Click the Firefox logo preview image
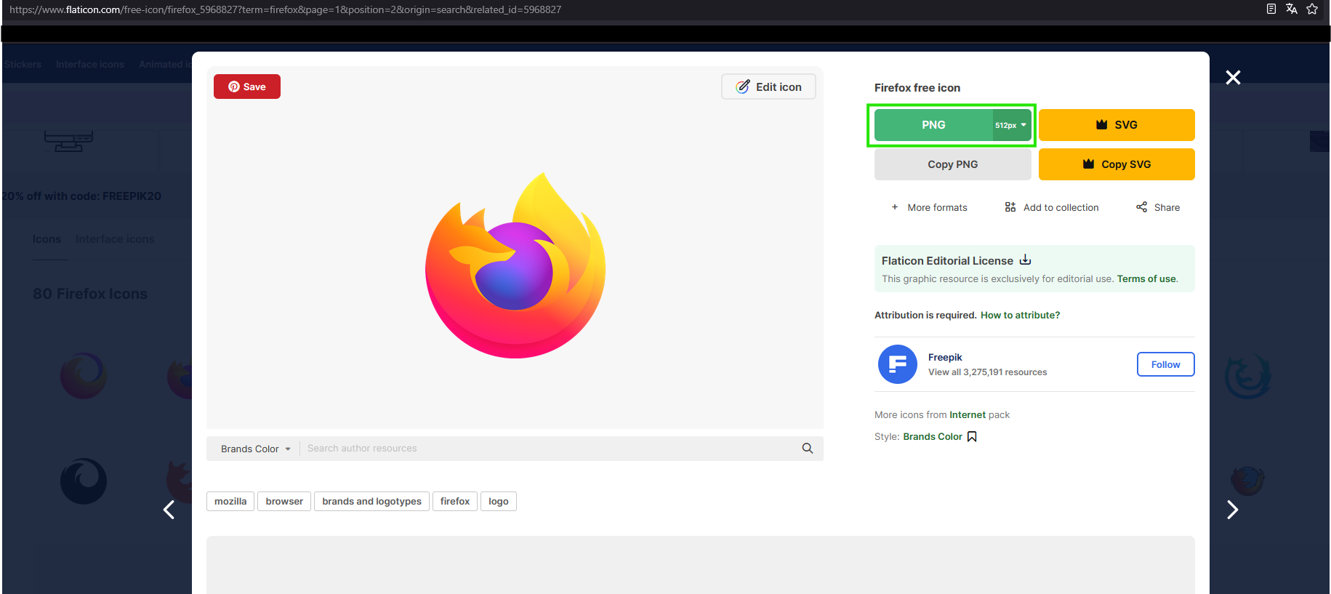 click(x=515, y=265)
